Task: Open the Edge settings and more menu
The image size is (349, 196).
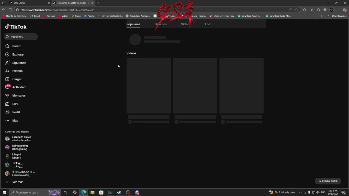Action: point(338,10)
